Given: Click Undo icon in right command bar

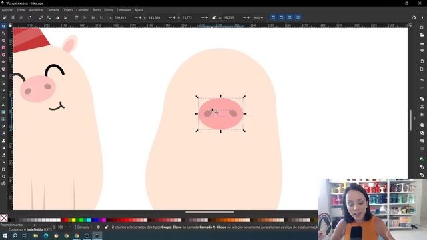Looking at the screenshot, I should tap(422, 80).
